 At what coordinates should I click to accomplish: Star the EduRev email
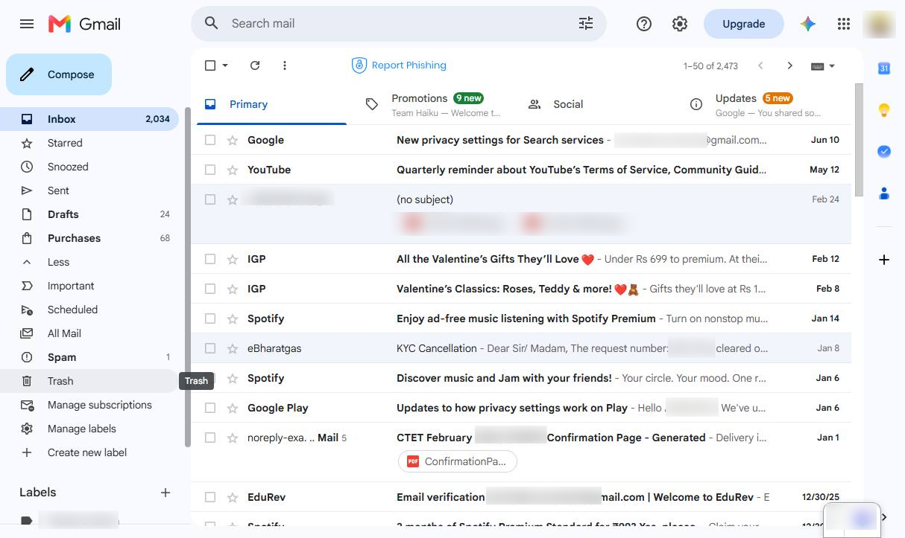click(233, 497)
